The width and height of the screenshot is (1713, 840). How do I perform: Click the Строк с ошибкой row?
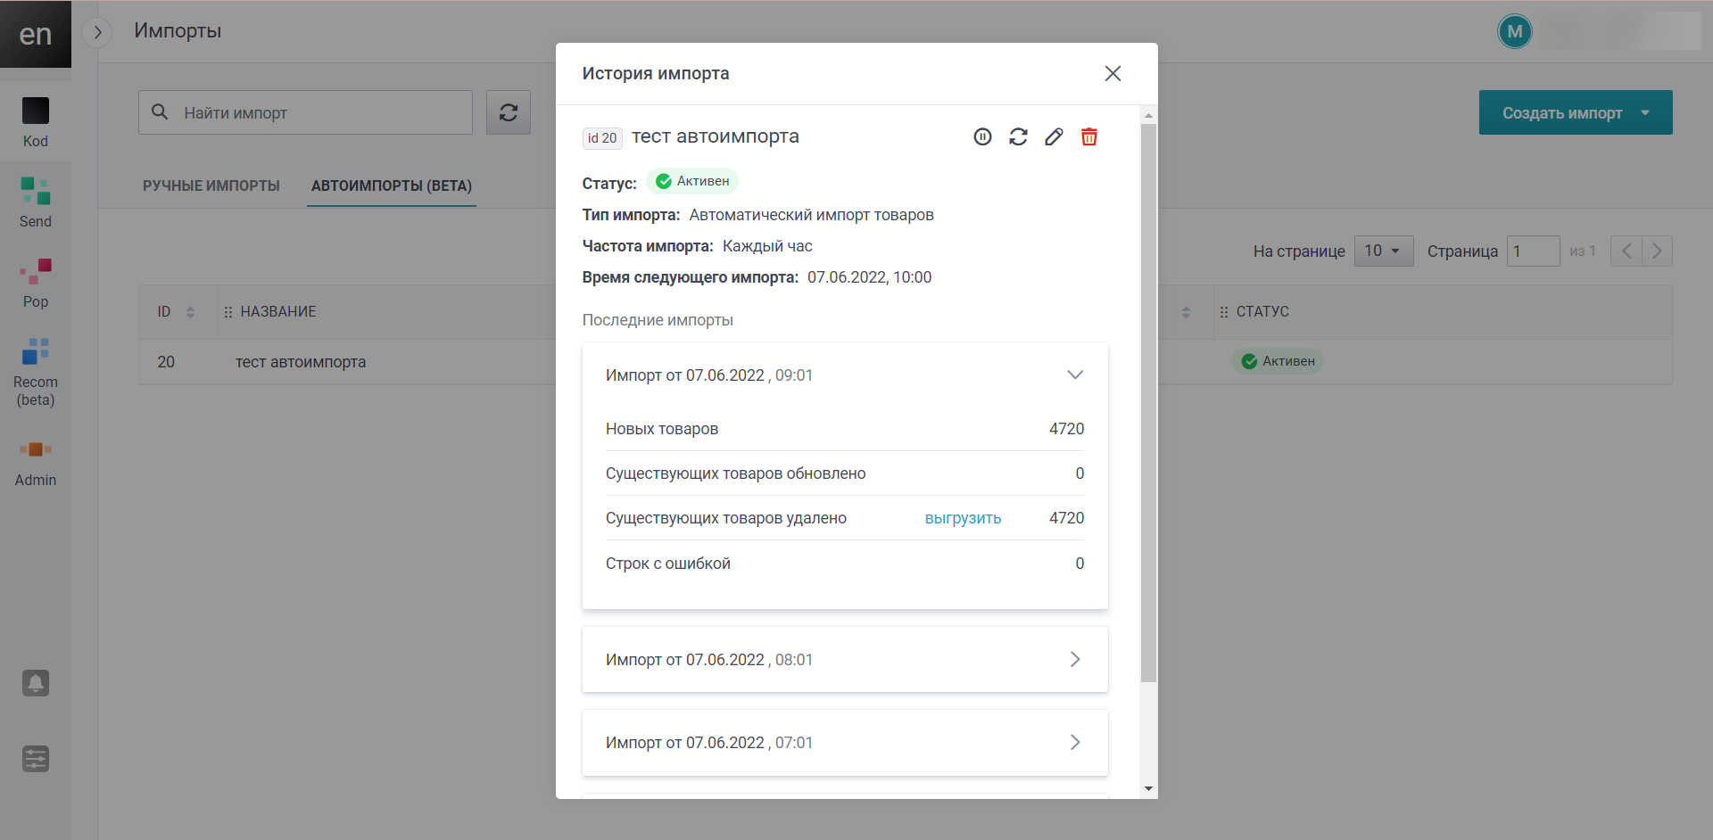(845, 564)
